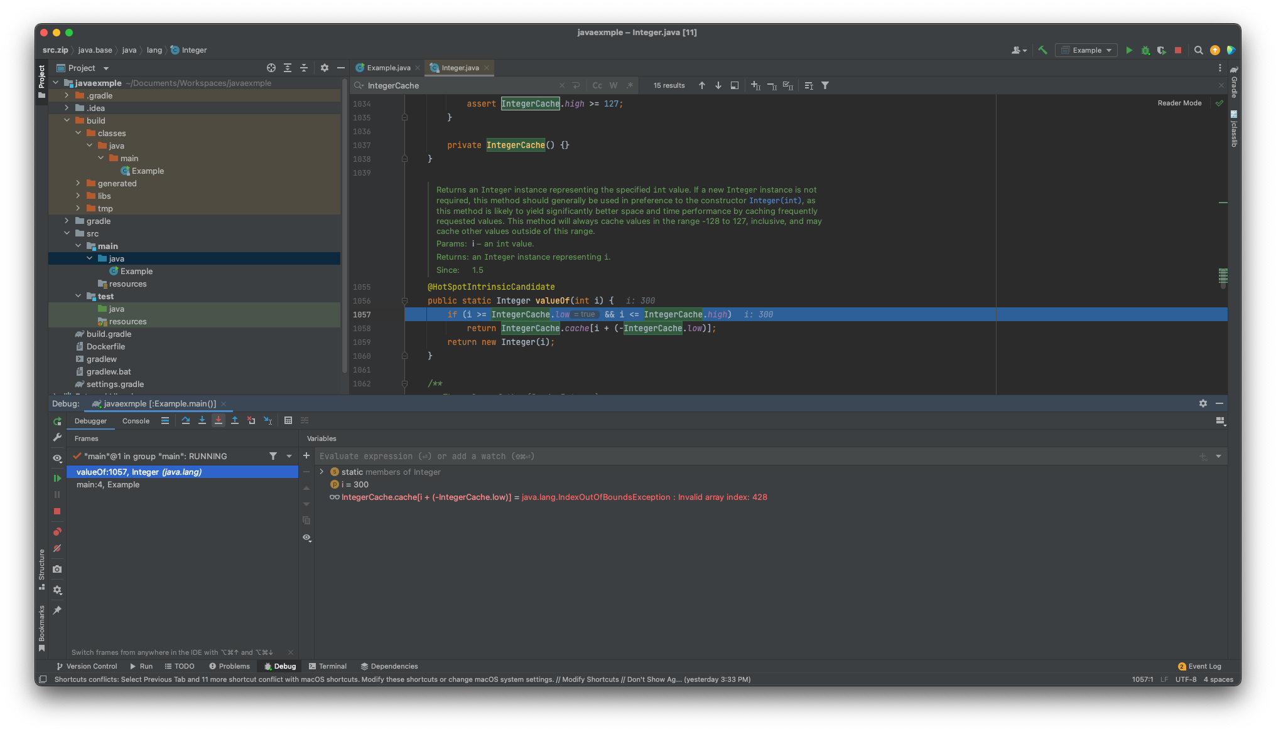Switch to Console tab in debugger
The image size is (1276, 732).
coord(136,421)
